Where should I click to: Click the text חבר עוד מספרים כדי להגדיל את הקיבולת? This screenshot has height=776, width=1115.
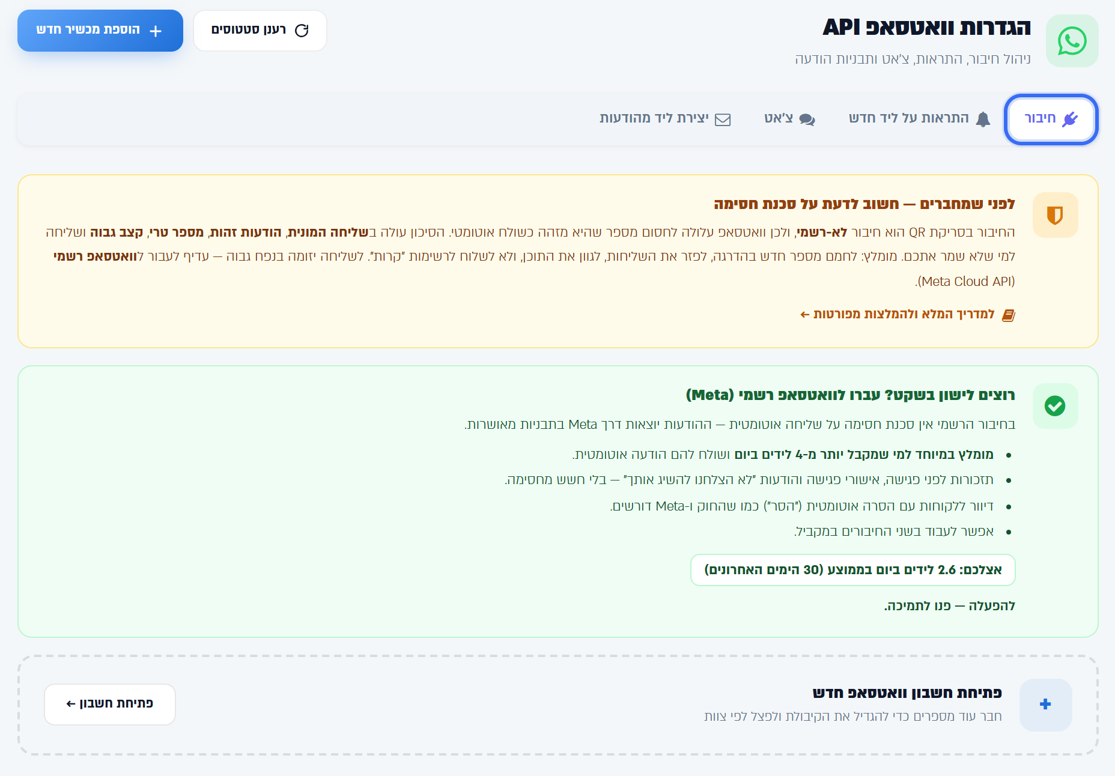click(853, 717)
